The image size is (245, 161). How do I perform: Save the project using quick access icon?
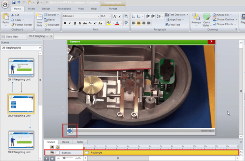tap(14, 2)
